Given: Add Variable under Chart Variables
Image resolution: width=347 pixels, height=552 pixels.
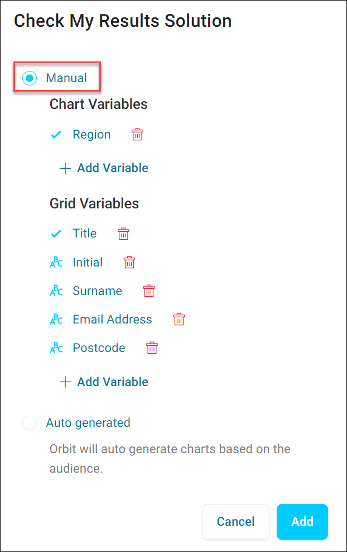Looking at the screenshot, I should click(x=104, y=168).
